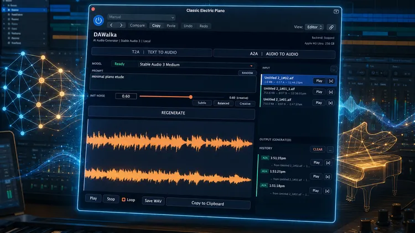Open the Manual preset dropdown
This screenshot has height=233, width=415.
coord(141,17)
